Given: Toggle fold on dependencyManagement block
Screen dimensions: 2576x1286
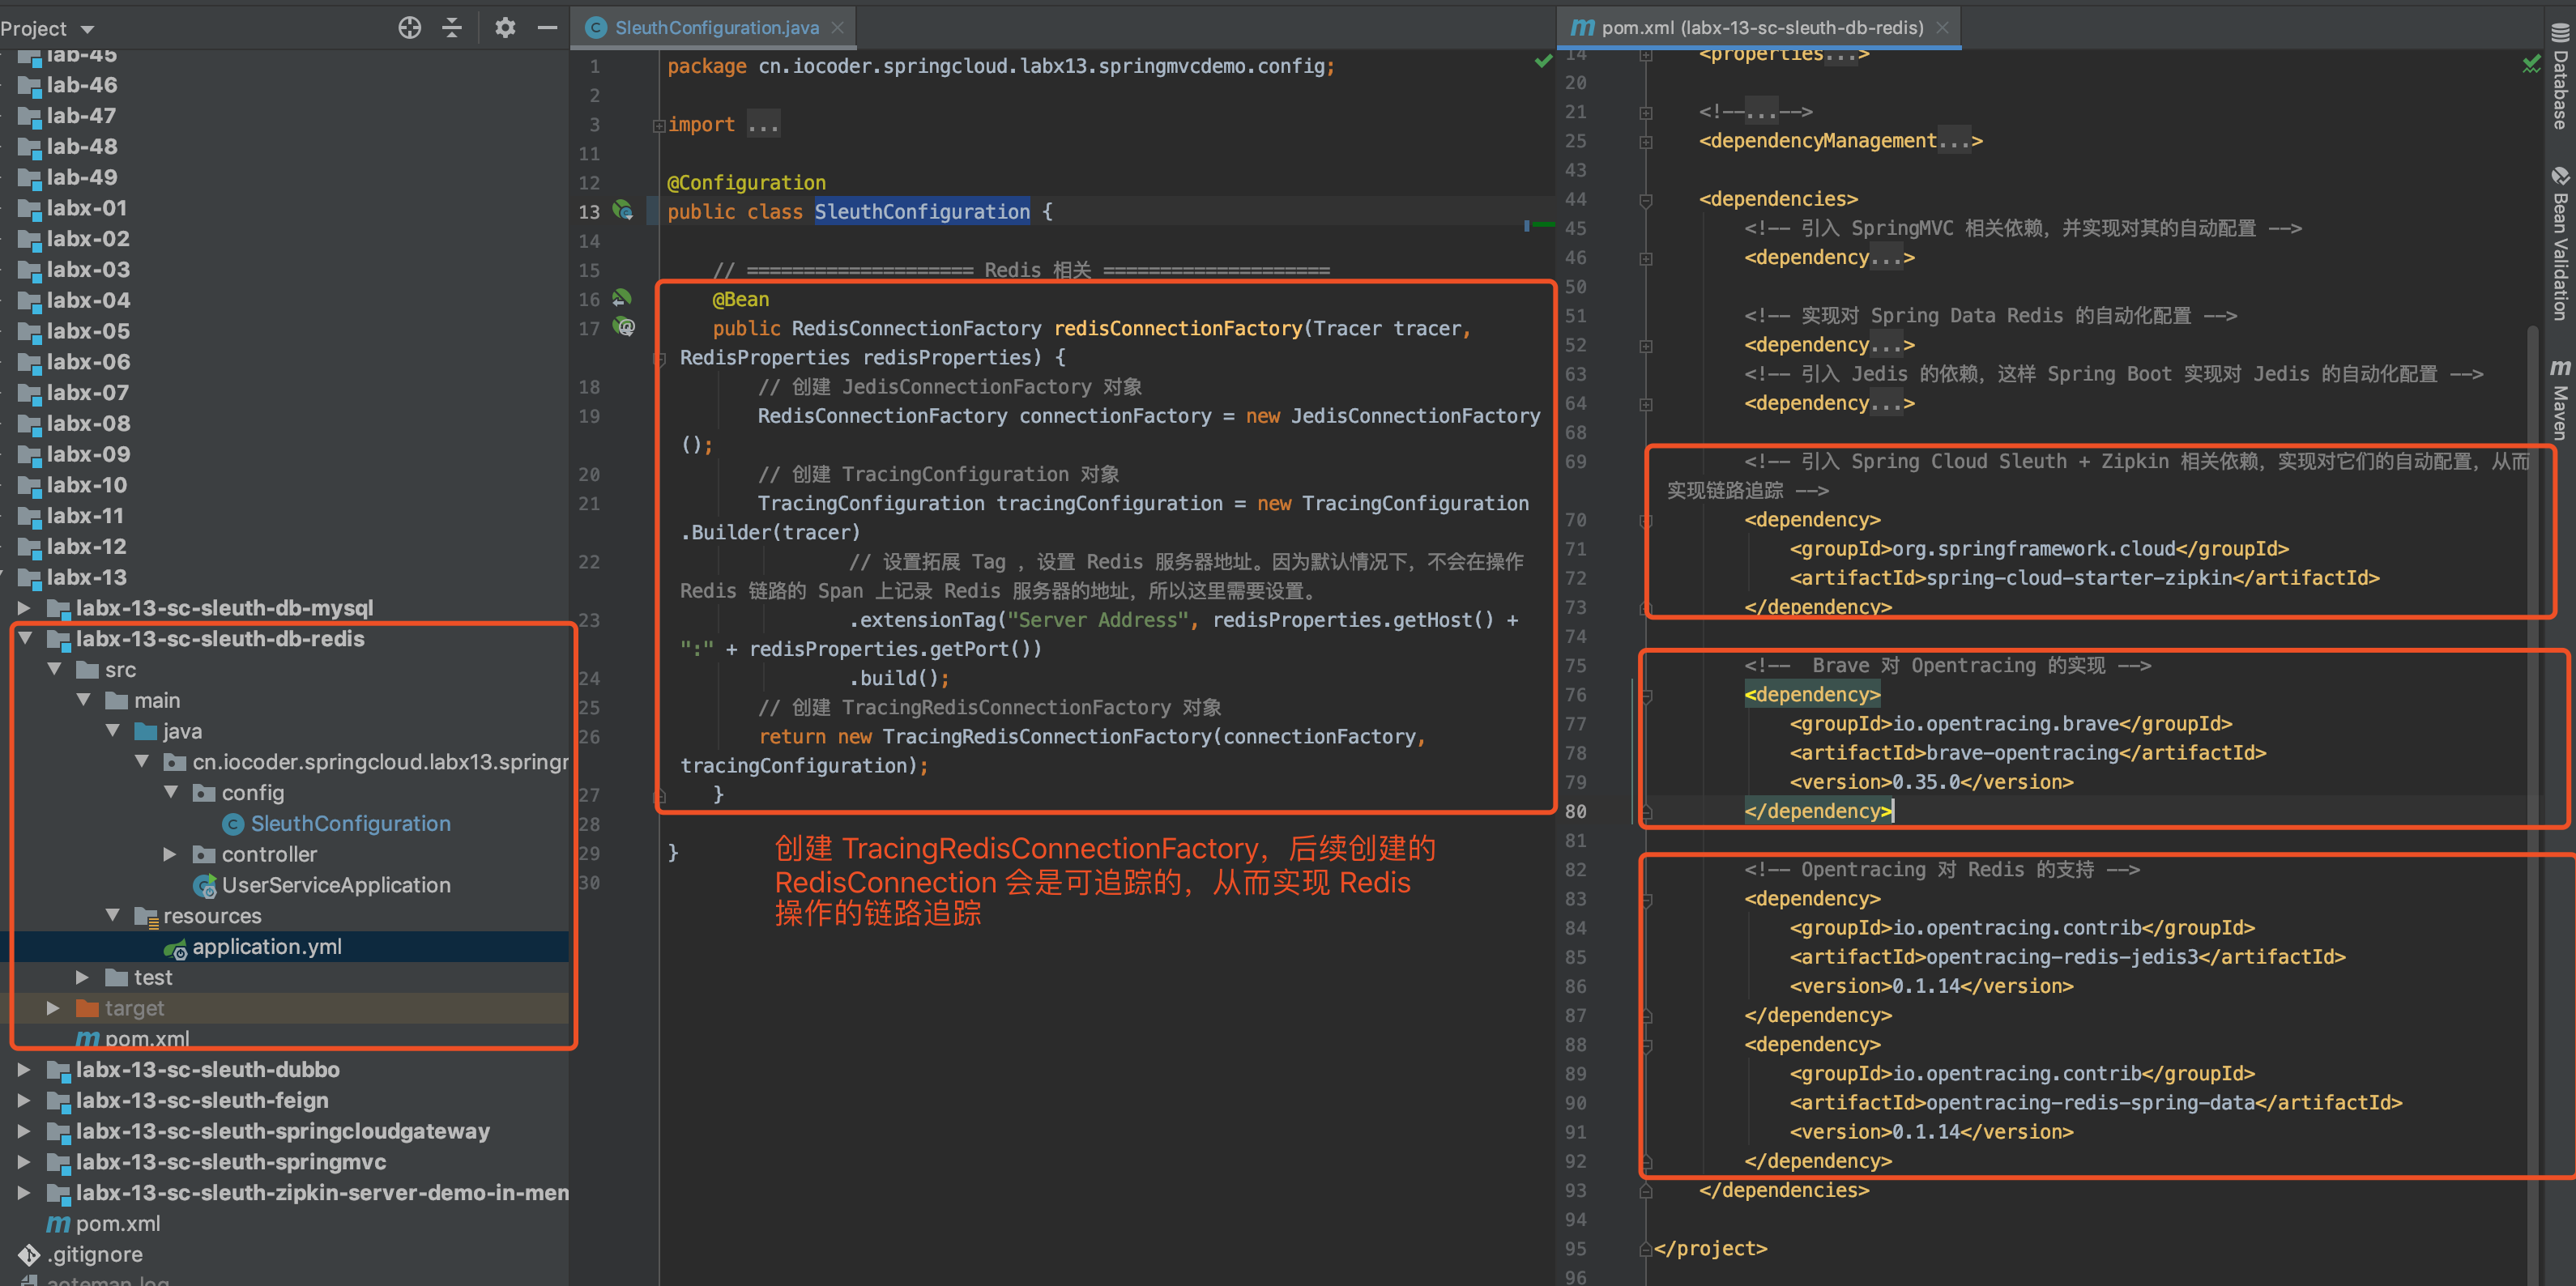Looking at the screenshot, I should (x=1646, y=142).
